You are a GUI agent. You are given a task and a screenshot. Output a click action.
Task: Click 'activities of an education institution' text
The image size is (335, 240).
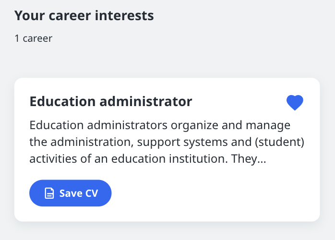click(x=129, y=159)
